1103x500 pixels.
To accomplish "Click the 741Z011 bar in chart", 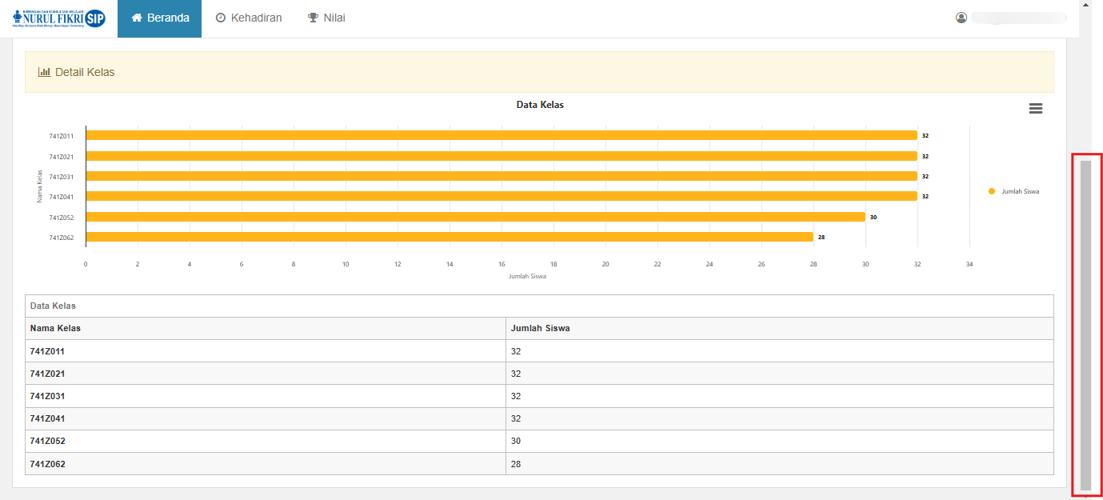I will click(x=501, y=135).
